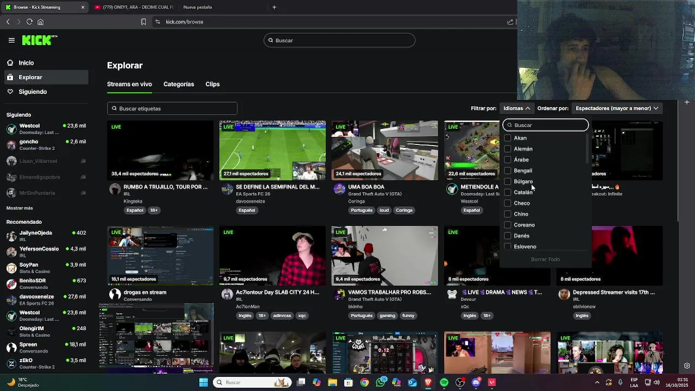Open JailyneOjeda avatar in Recomendado
The image size is (695, 391).
(11, 236)
